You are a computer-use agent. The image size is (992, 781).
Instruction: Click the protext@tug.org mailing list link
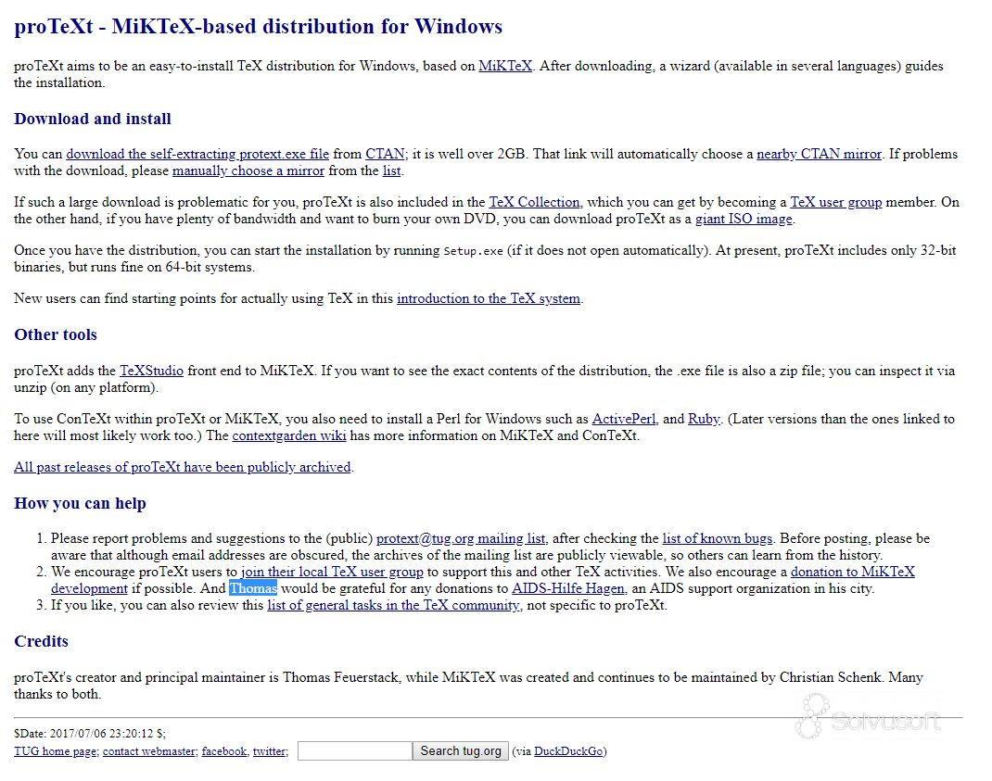point(461,538)
